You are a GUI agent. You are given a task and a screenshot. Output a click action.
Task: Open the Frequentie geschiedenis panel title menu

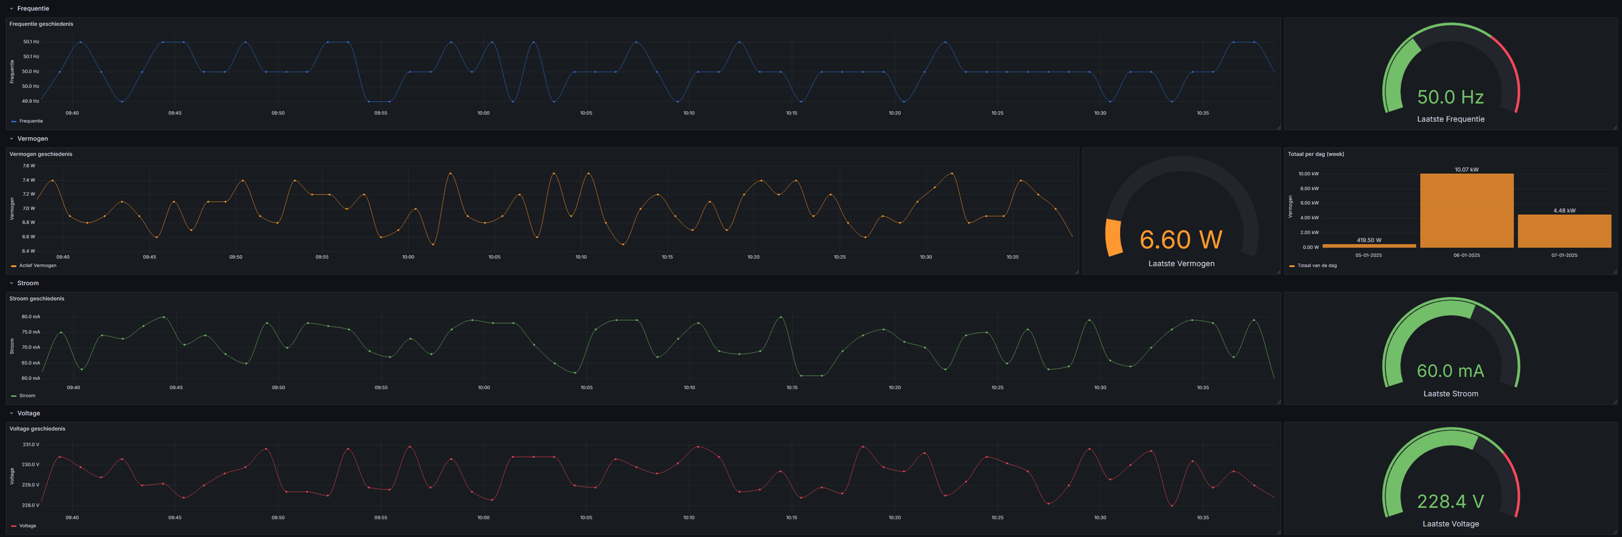[x=41, y=24]
